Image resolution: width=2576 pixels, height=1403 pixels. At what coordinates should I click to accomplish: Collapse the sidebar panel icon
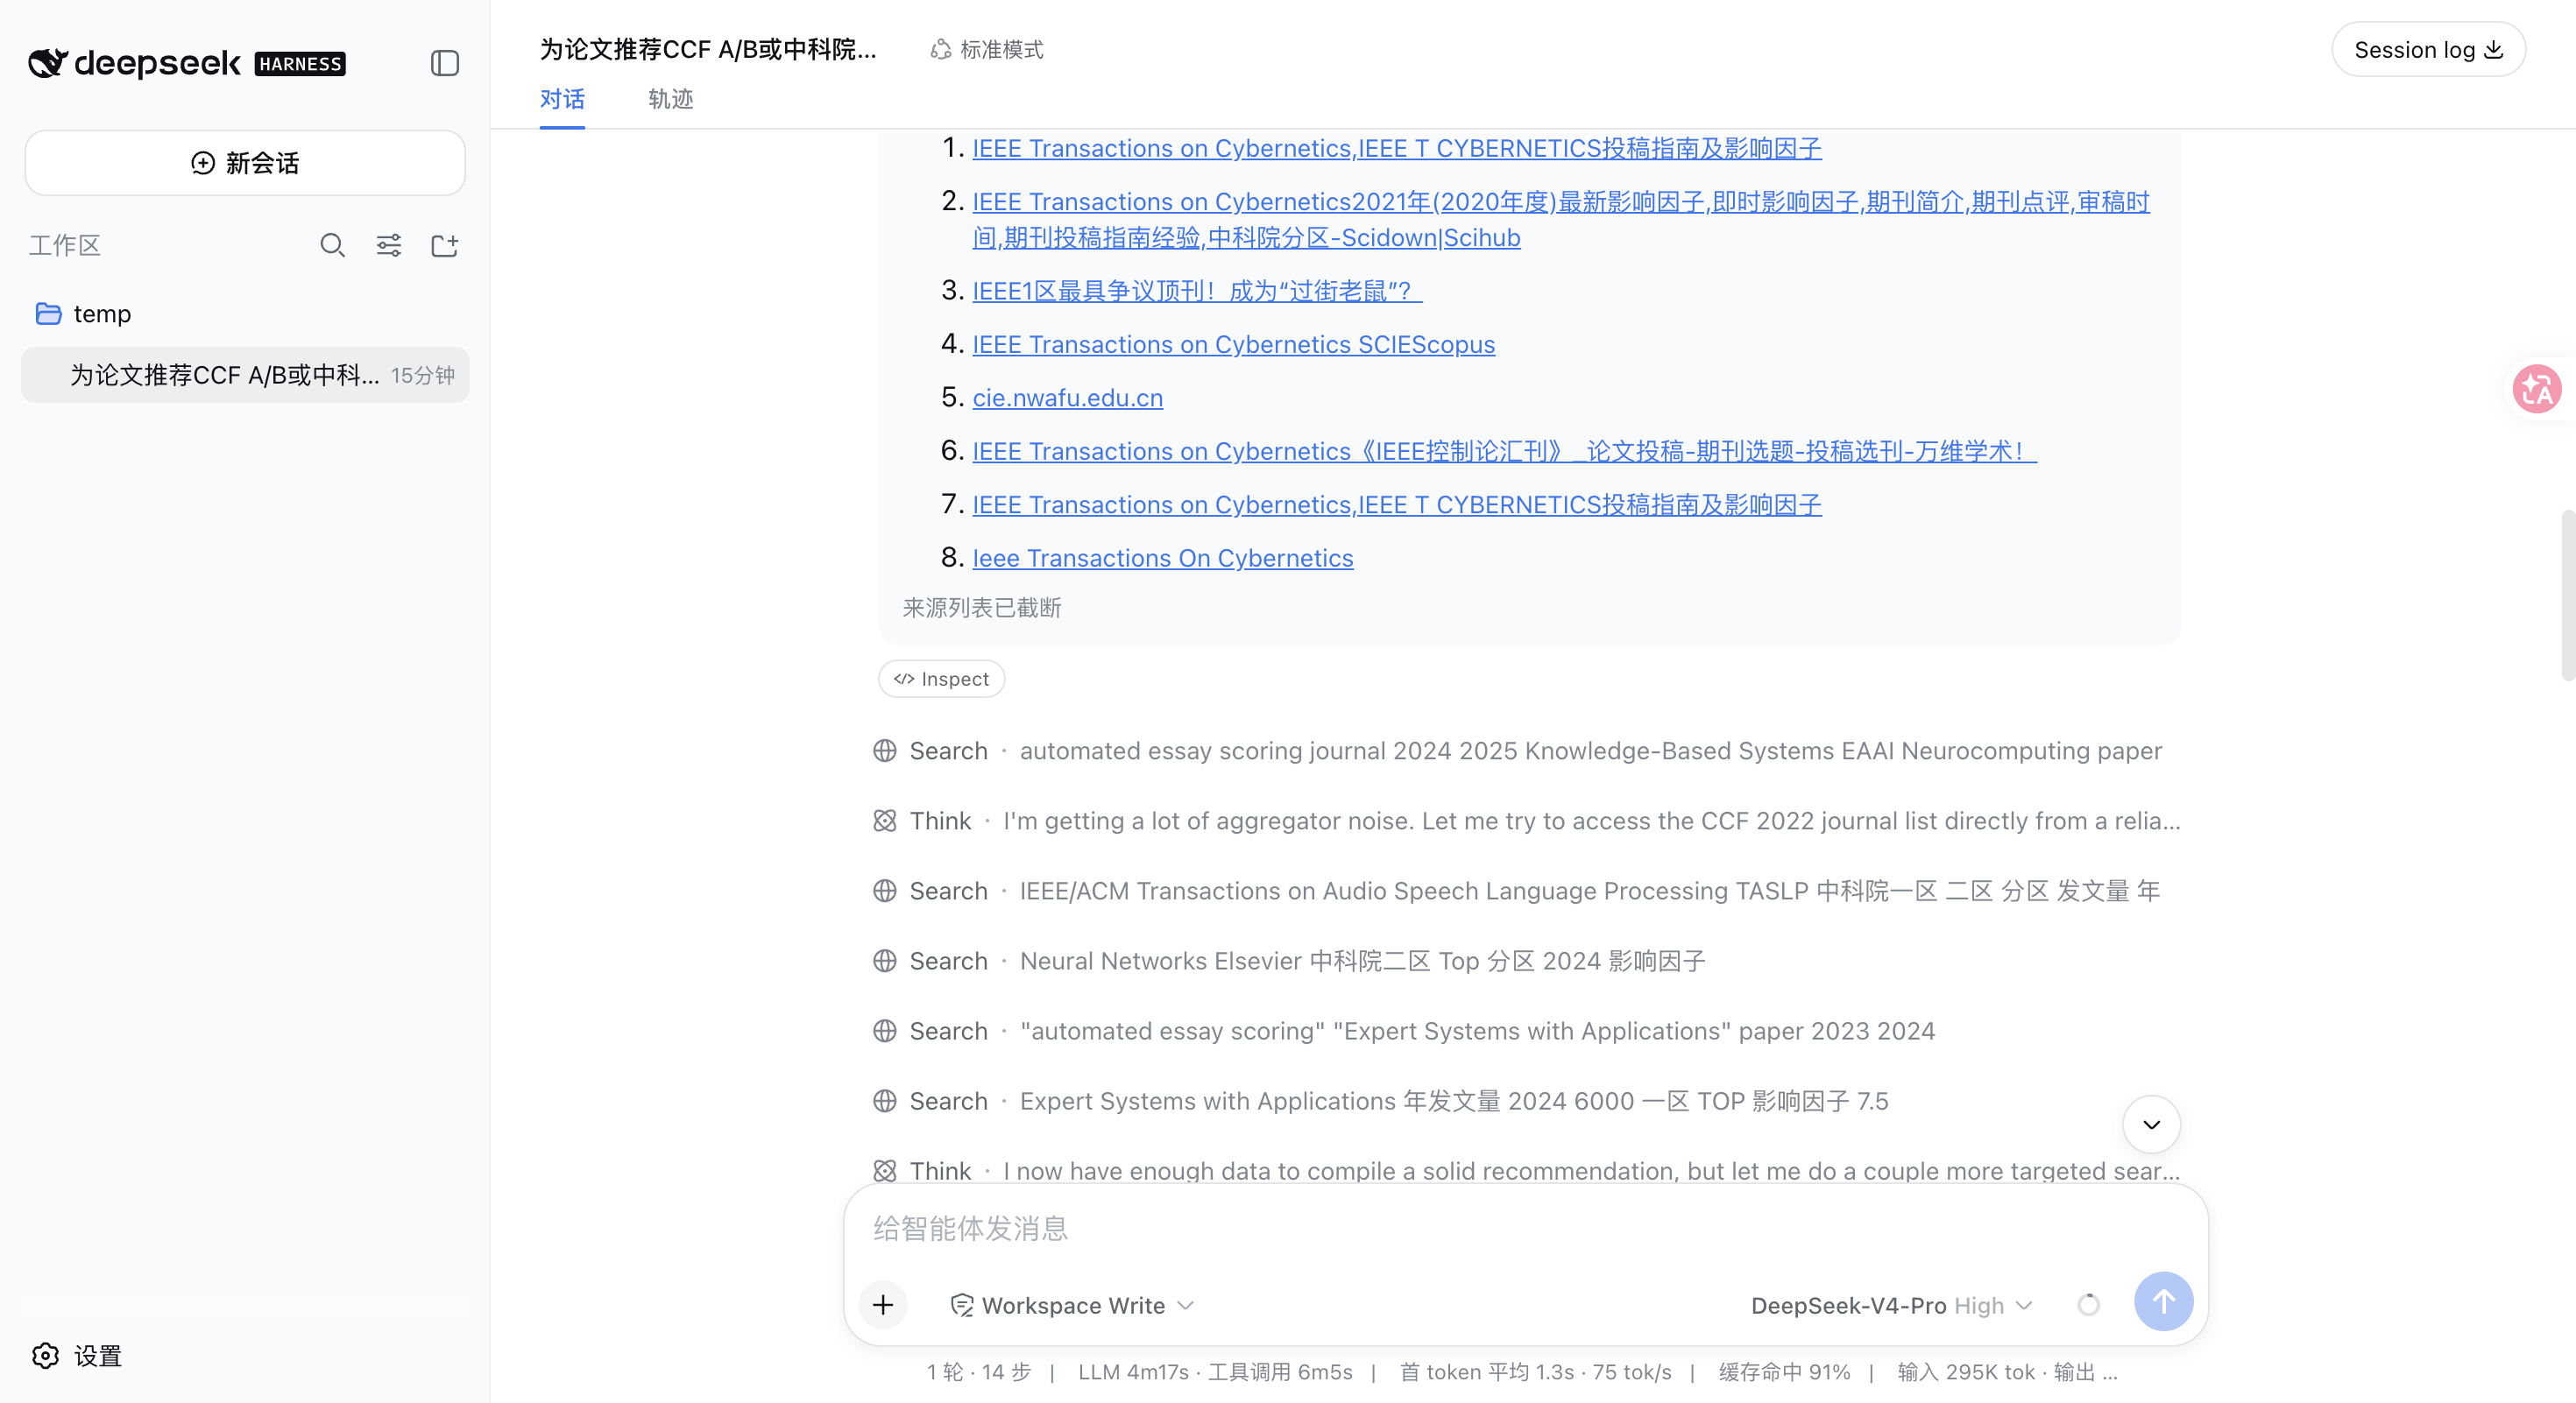click(445, 64)
